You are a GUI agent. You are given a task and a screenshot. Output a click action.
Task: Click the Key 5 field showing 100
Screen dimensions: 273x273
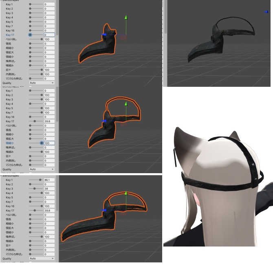pos(49,108)
